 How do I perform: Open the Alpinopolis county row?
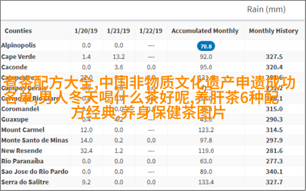pos(19,45)
